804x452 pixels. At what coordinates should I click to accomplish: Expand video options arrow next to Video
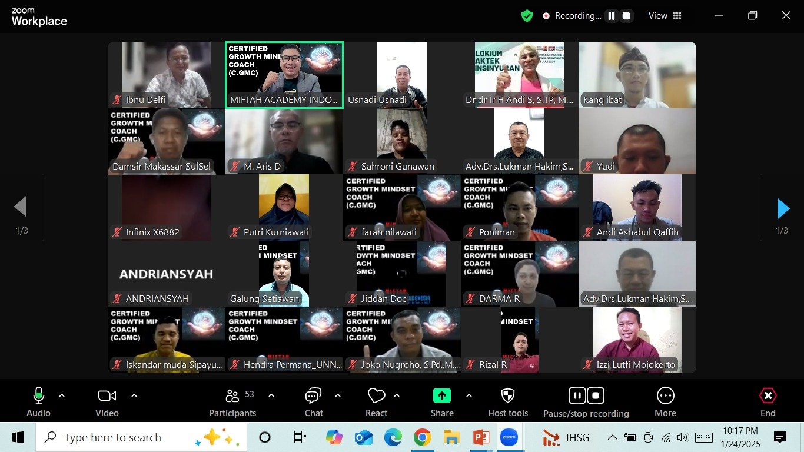134,395
